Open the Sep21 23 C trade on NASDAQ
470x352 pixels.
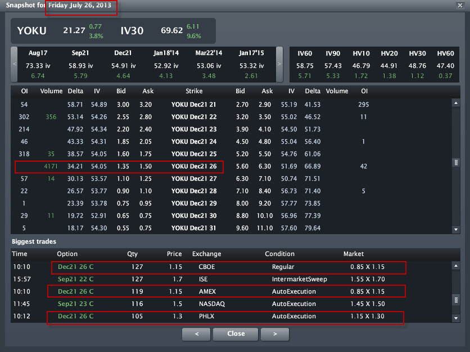tap(231, 304)
